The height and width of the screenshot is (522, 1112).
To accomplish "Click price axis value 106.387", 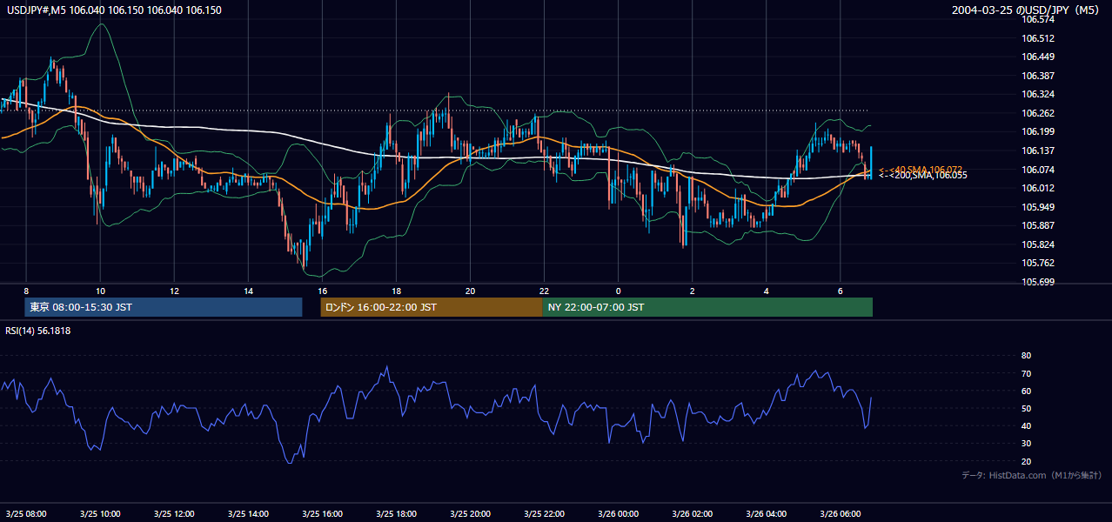I will tap(1039, 76).
